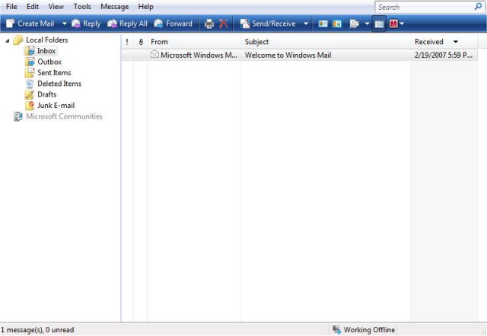Reply to the selected message
The height and width of the screenshot is (336, 487).
click(x=86, y=24)
